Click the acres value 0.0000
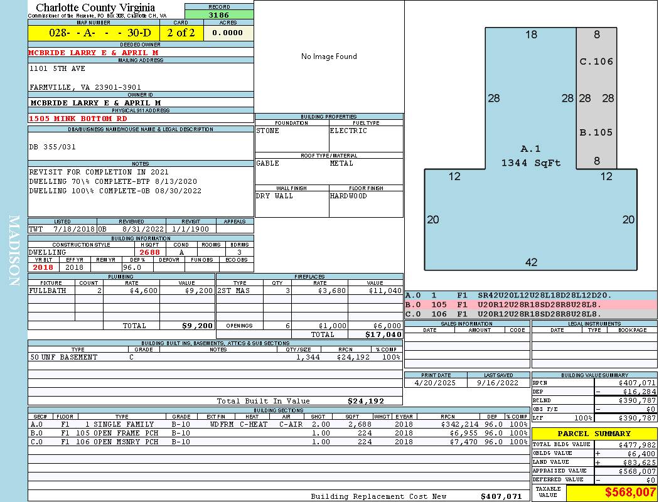Viewport: 659px width, 502px height. pos(228,33)
